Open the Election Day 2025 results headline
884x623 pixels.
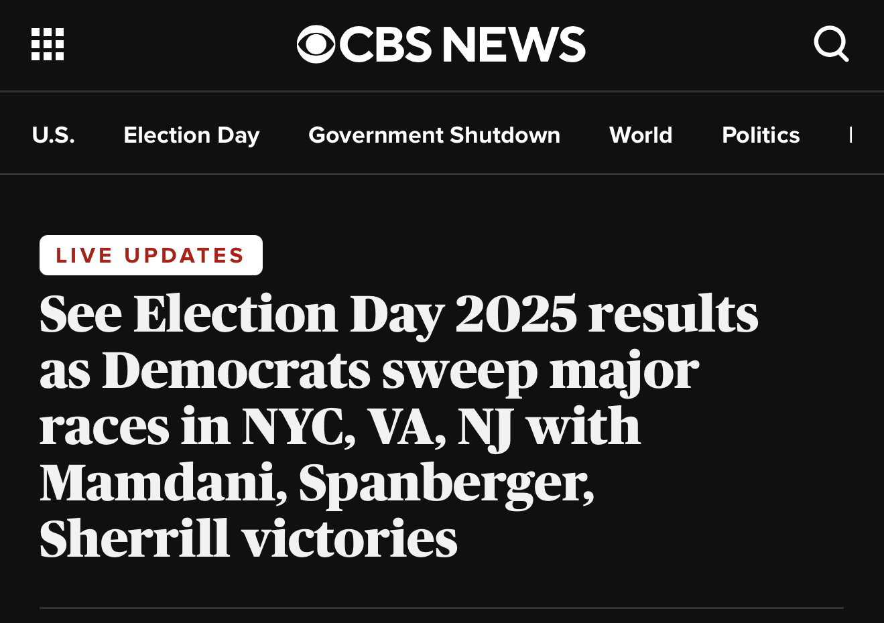(399, 426)
